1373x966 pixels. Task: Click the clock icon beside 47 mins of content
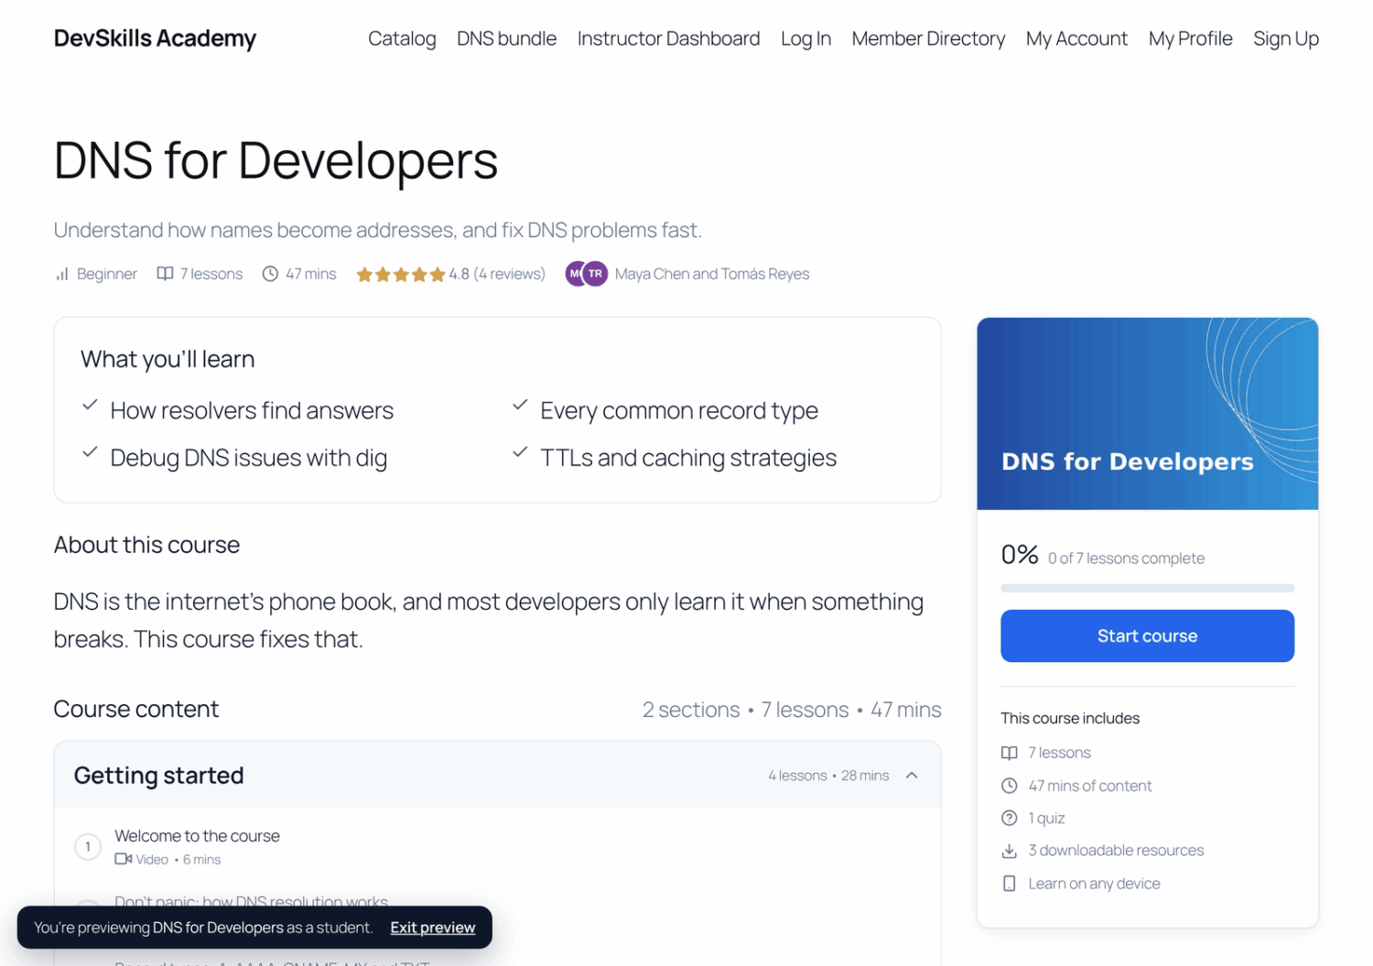click(1010, 786)
